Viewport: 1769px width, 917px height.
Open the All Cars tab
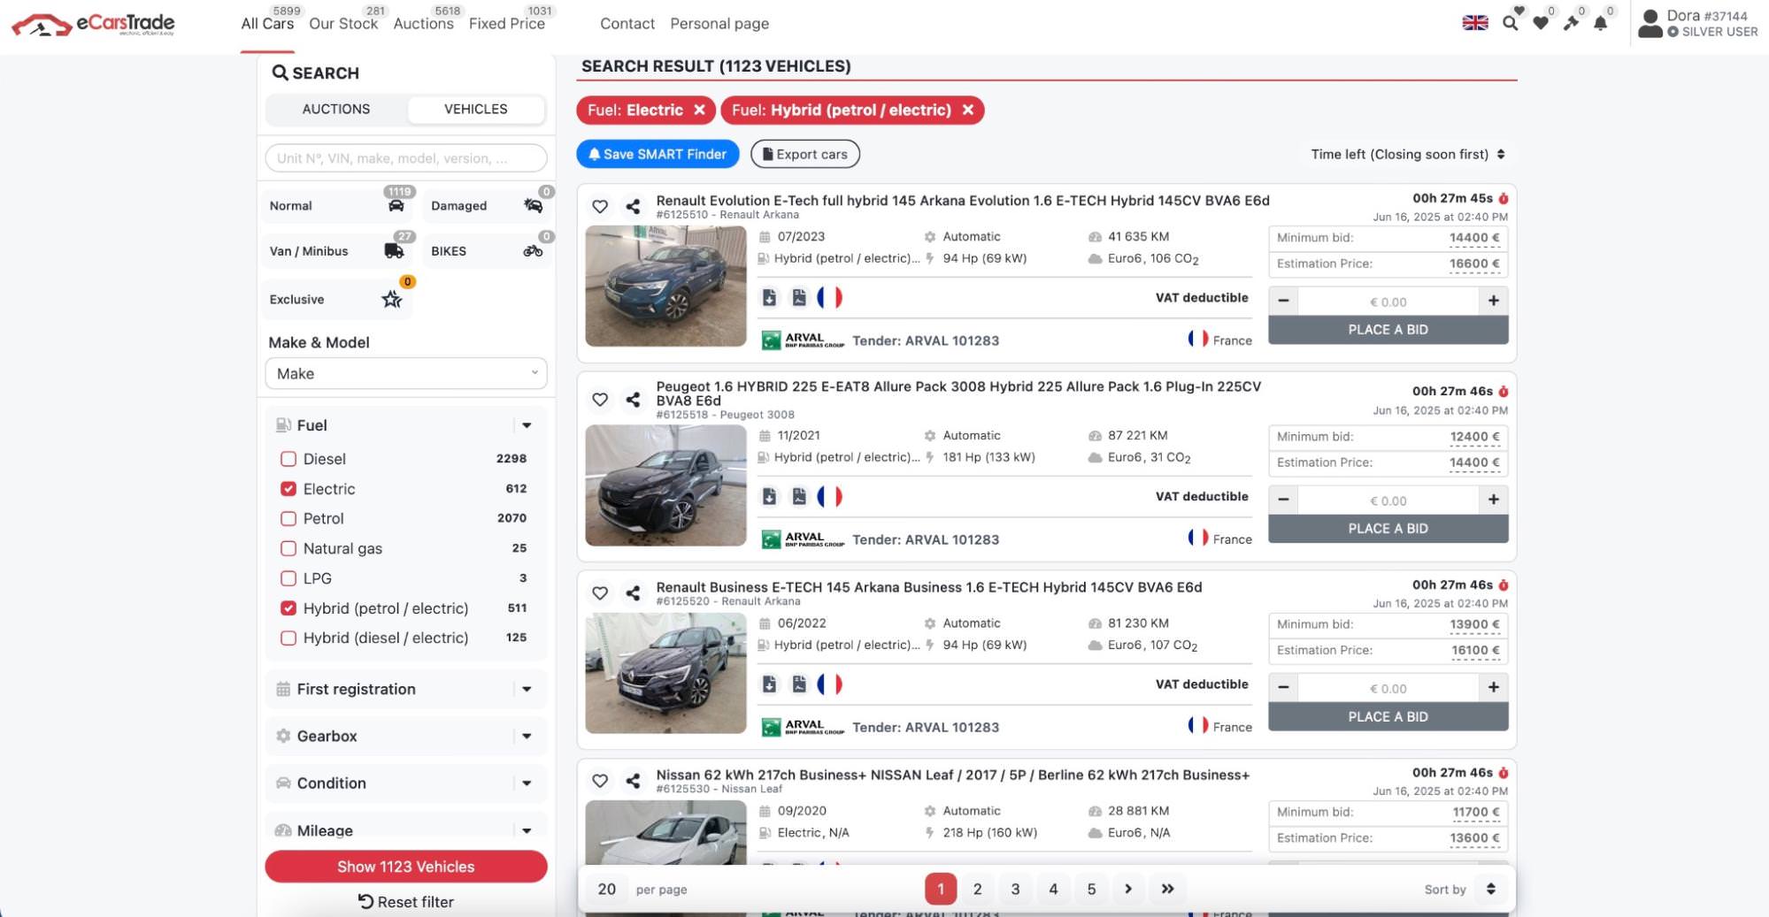(x=267, y=24)
